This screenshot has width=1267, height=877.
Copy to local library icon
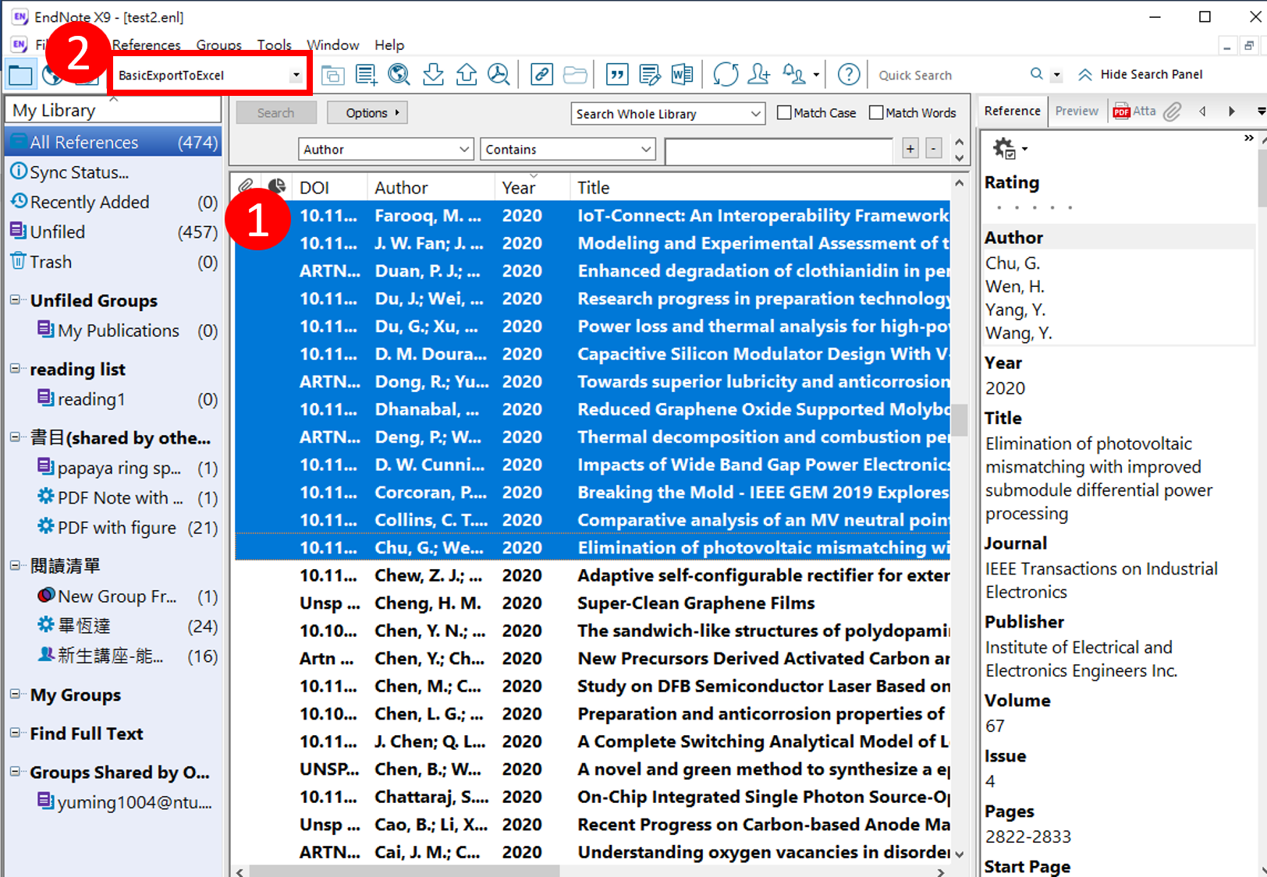pos(332,75)
